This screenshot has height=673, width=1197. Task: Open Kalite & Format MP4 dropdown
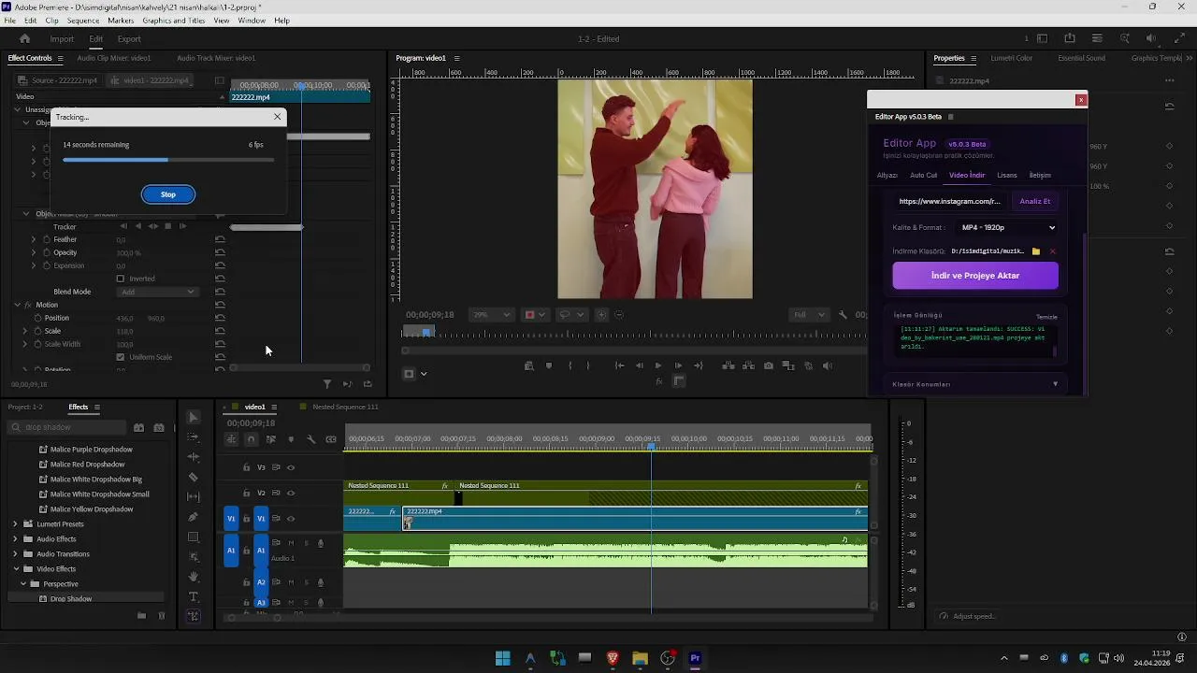point(1007,227)
